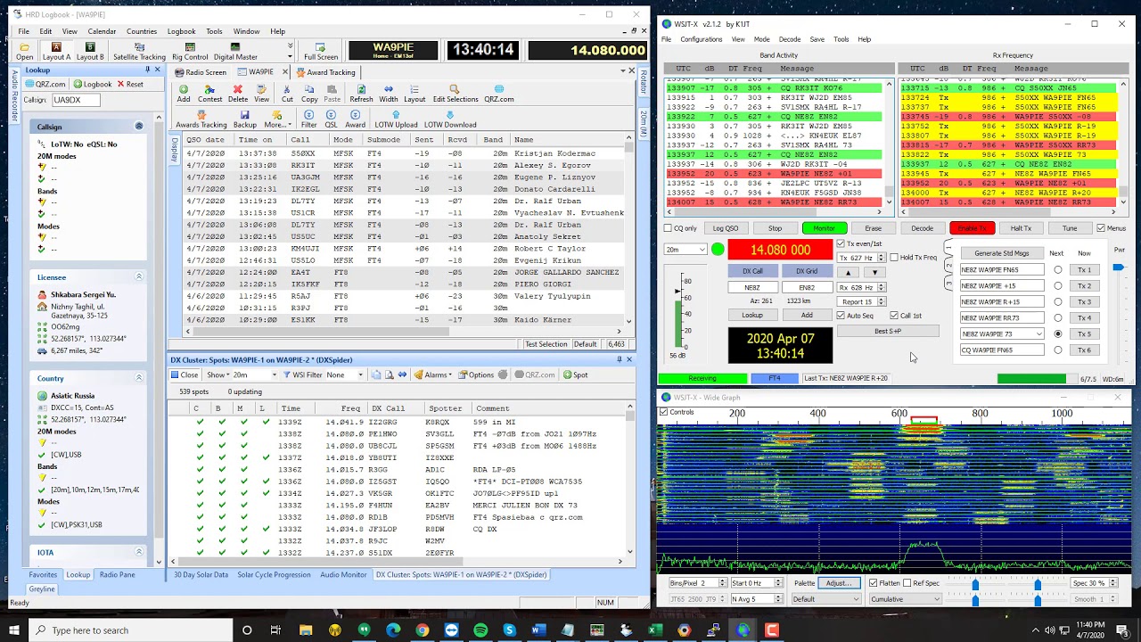Image resolution: width=1141 pixels, height=642 pixels.
Task: Enable Hold Tx Freq checkbox
Action: click(894, 258)
